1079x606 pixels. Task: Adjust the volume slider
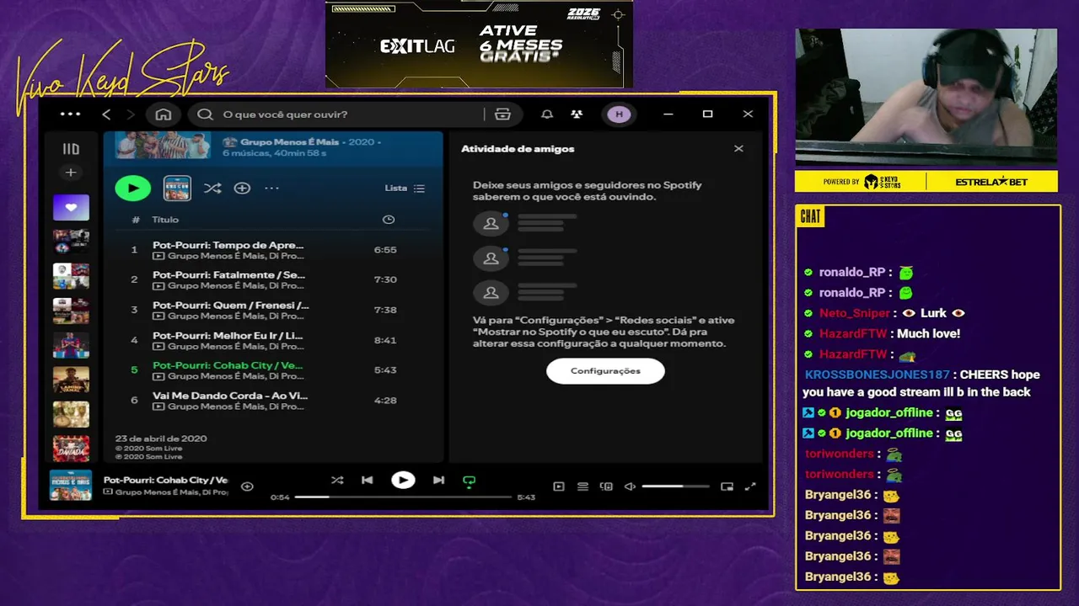[675, 486]
